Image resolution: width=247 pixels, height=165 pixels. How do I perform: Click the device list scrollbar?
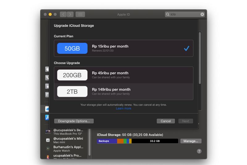pyautogui.click(x=90, y=142)
